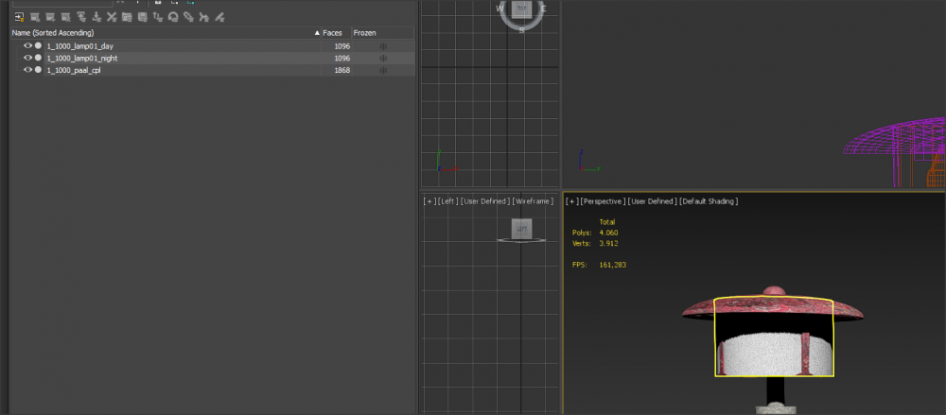Click the Top ViewCube face in top viewport
946x415 pixels.
[521, 9]
